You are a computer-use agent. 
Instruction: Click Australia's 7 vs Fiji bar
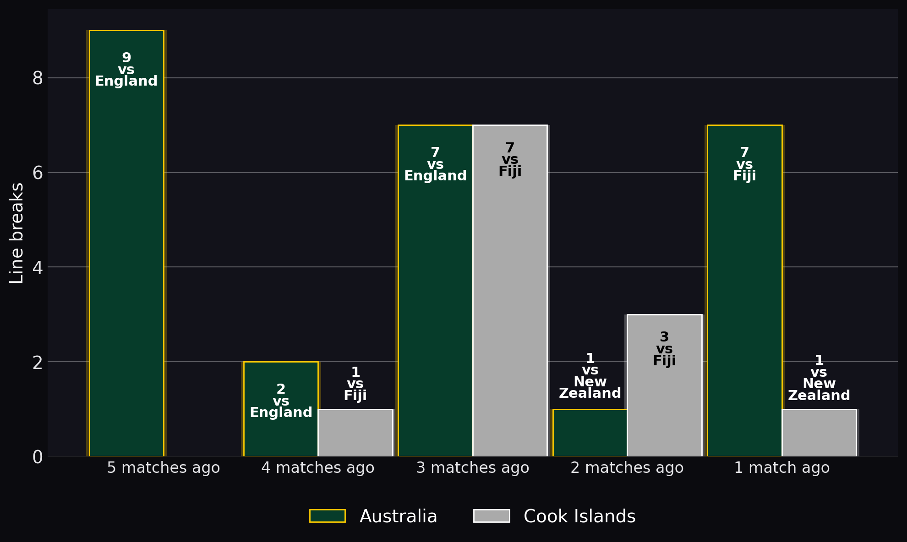[744, 291]
